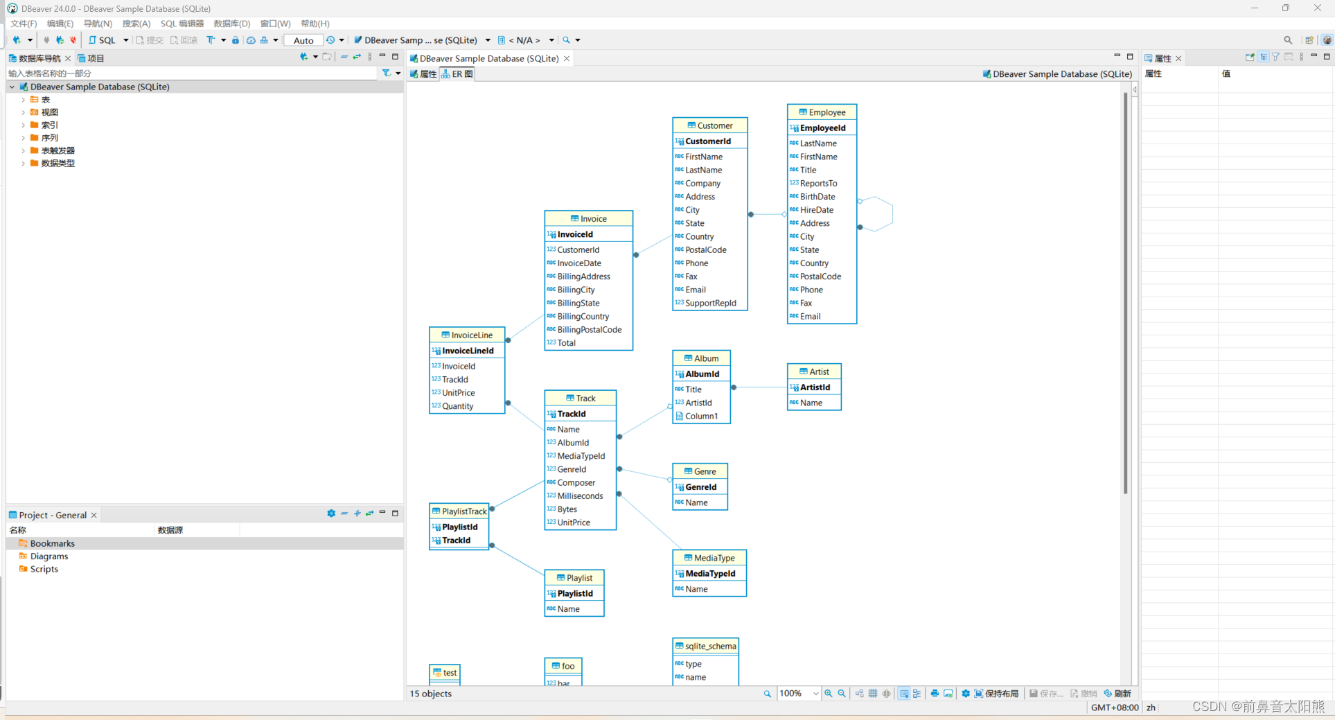The height and width of the screenshot is (720, 1335).
Task: Switch to the 项目 tab
Action: [91, 58]
